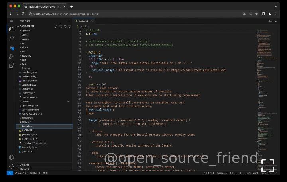Click the remote indicator in status bar
Image resolution: width=287 pixels, height=182 pixels.
(10, 173)
